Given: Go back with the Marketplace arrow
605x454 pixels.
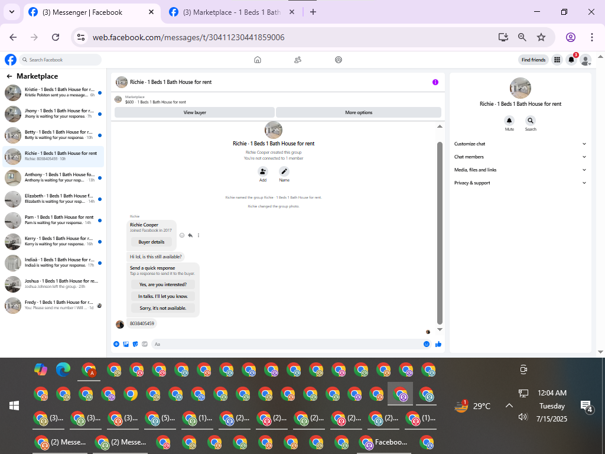Looking at the screenshot, I should (x=9, y=76).
